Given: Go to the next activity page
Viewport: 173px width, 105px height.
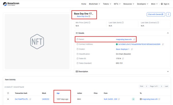Looking at the screenshot, I should click(161, 86).
